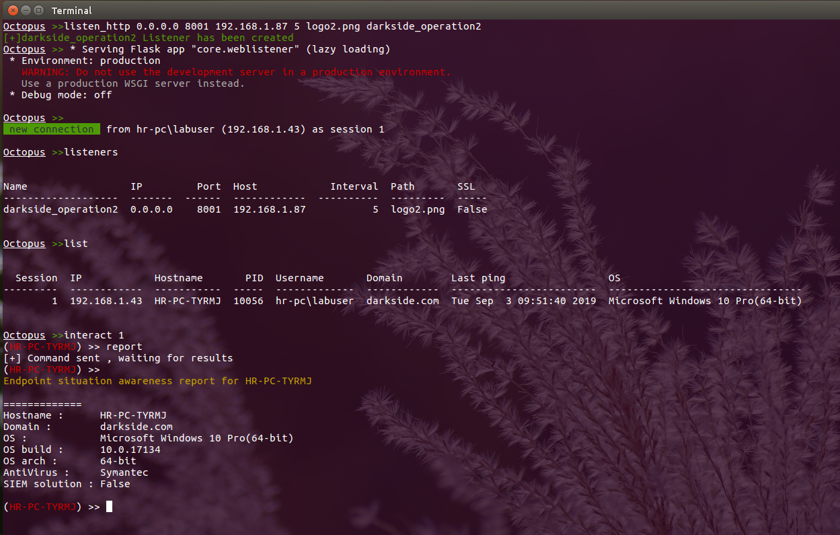
Task: Click the red WARNING development server line
Action: point(236,72)
